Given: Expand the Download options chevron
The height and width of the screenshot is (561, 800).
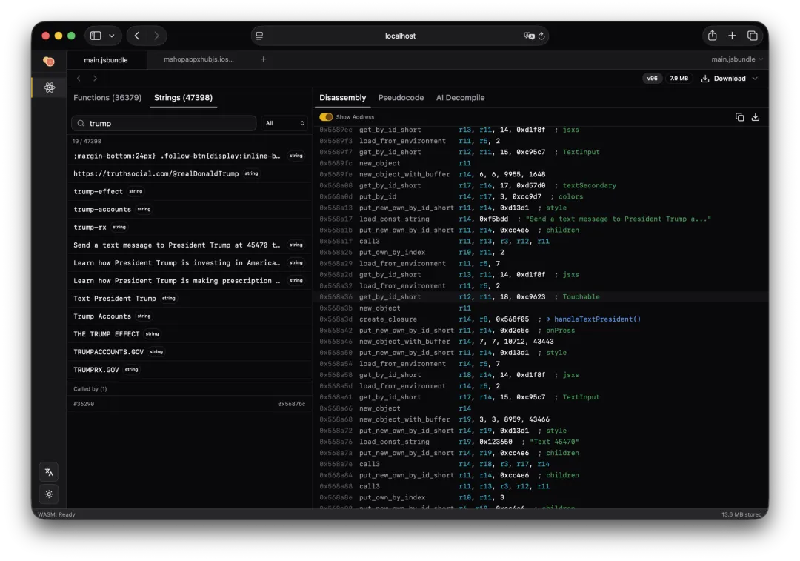Looking at the screenshot, I should (x=755, y=78).
